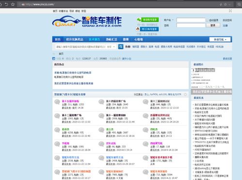Select the highlighted light-blue tab after 积分兑换奖品
This screenshot has width=242, height=180.
[x=95, y=39]
